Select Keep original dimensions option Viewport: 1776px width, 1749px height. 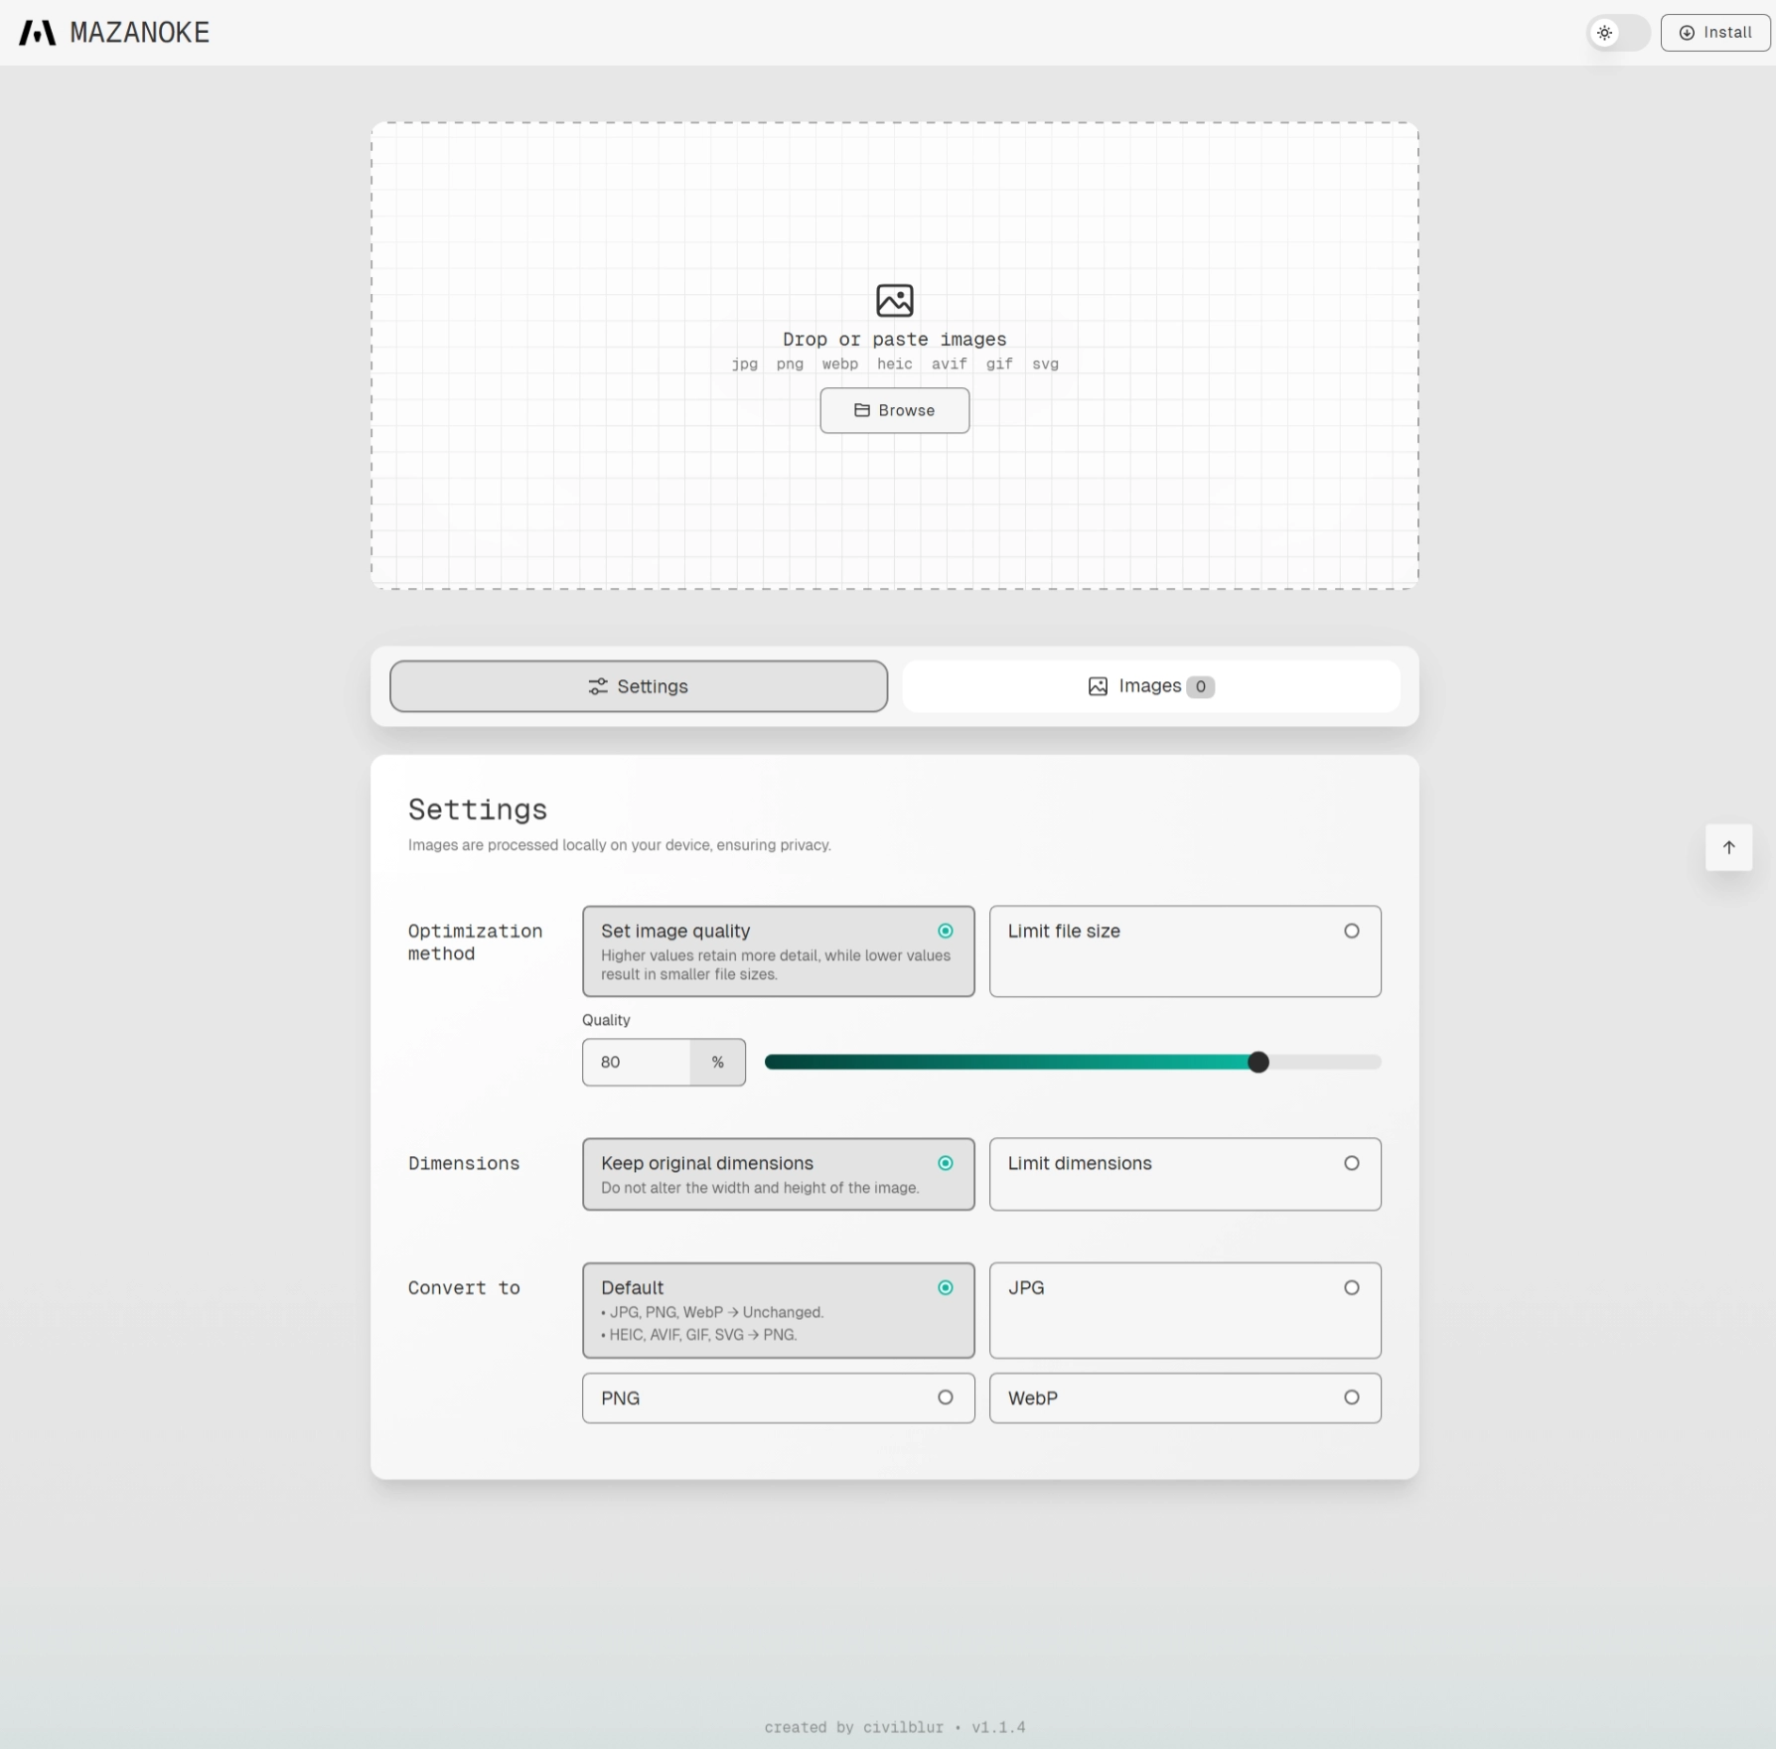[x=779, y=1174]
